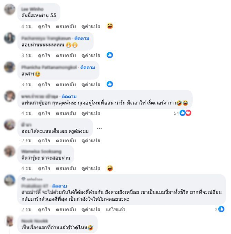Click ดูคำแปล under คิดว่ารู้นะ comment
Screen dimensions: 231x234
[x=91, y=168]
